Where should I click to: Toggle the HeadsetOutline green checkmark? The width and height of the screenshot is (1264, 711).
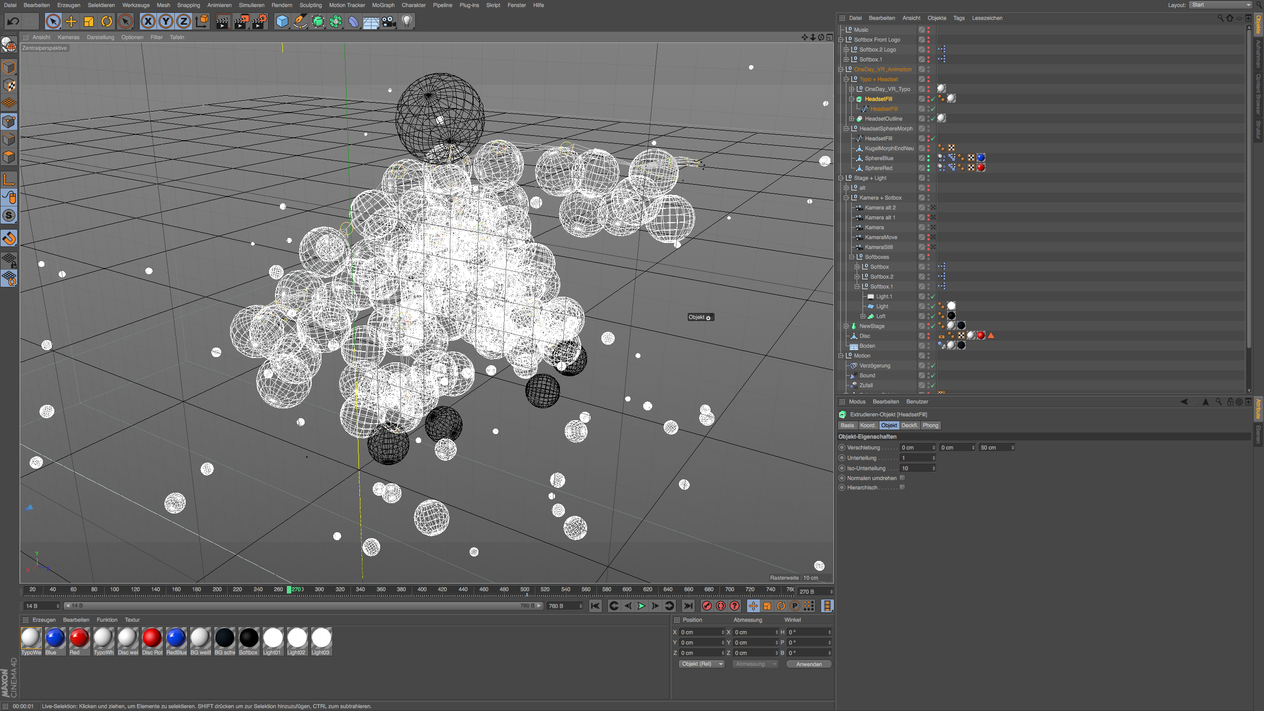[x=933, y=118]
